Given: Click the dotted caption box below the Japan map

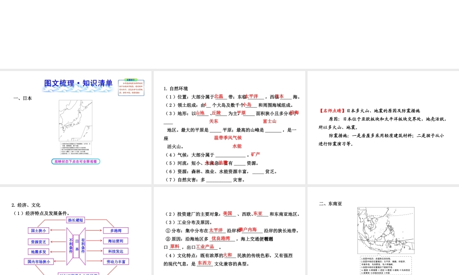Looking at the screenshot, I should (x=76, y=148).
